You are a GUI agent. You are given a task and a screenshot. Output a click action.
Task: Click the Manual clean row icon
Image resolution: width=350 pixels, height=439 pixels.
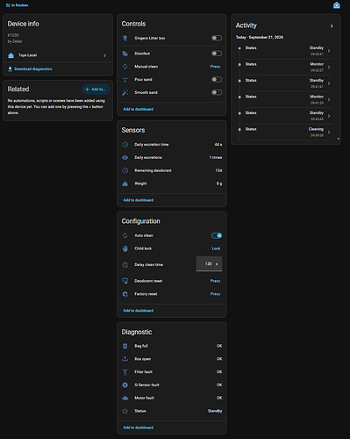[x=125, y=67]
